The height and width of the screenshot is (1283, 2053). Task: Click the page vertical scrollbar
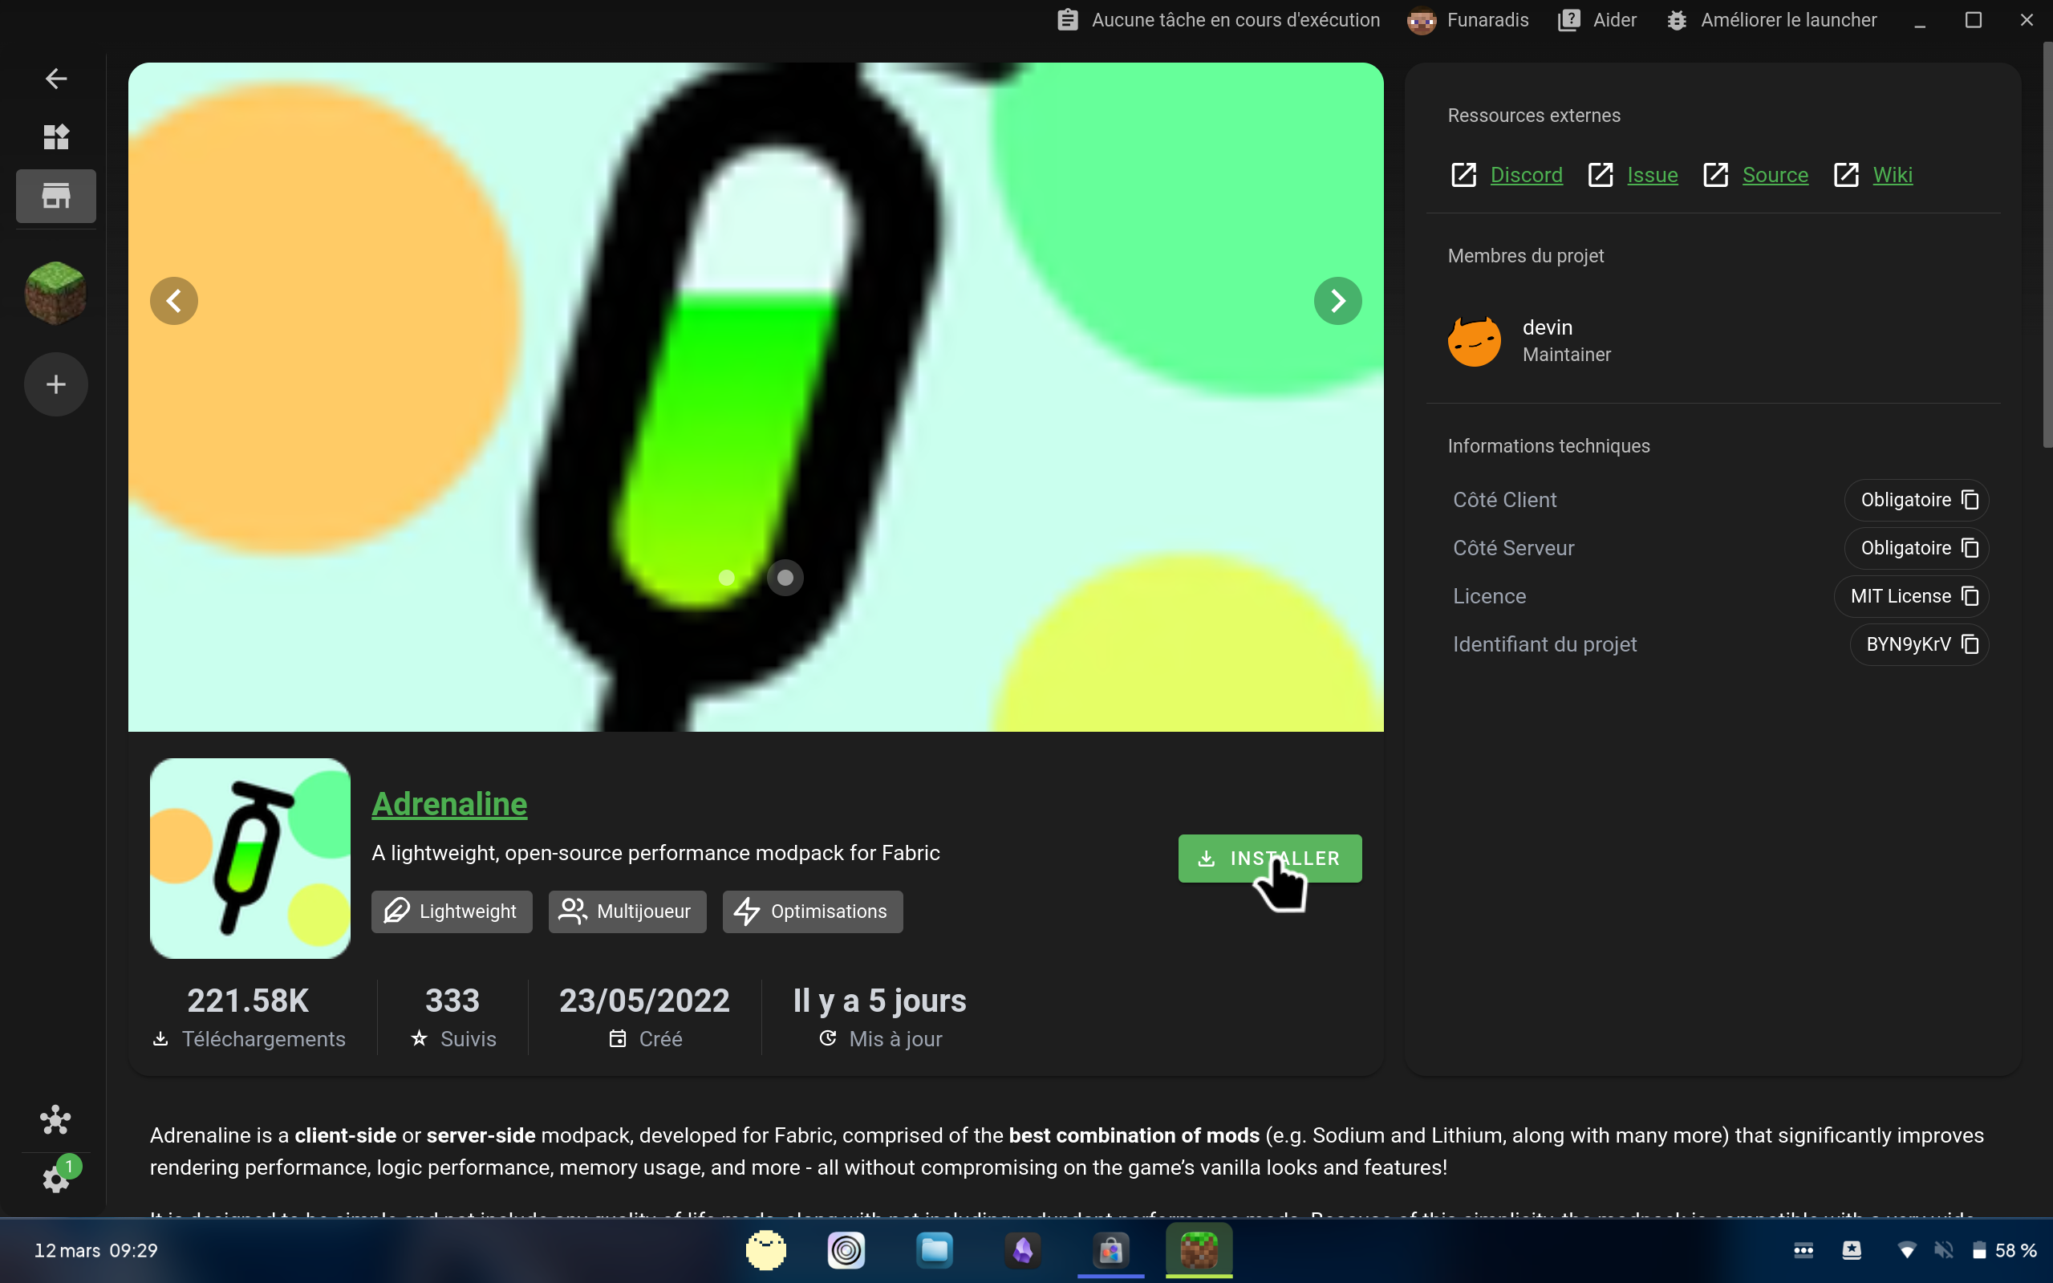tap(2047, 246)
